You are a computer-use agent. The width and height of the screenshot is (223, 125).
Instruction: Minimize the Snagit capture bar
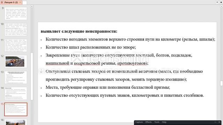(x=215, y=122)
